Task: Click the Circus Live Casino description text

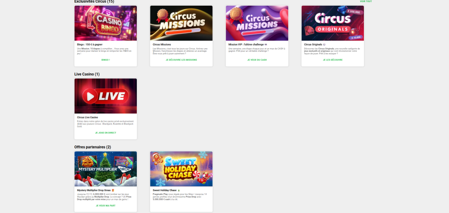Action: coord(105,124)
